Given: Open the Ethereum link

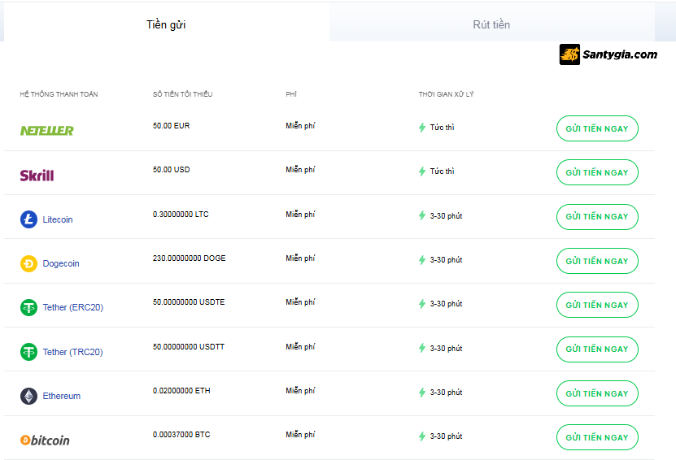Looking at the screenshot, I should pos(62,396).
